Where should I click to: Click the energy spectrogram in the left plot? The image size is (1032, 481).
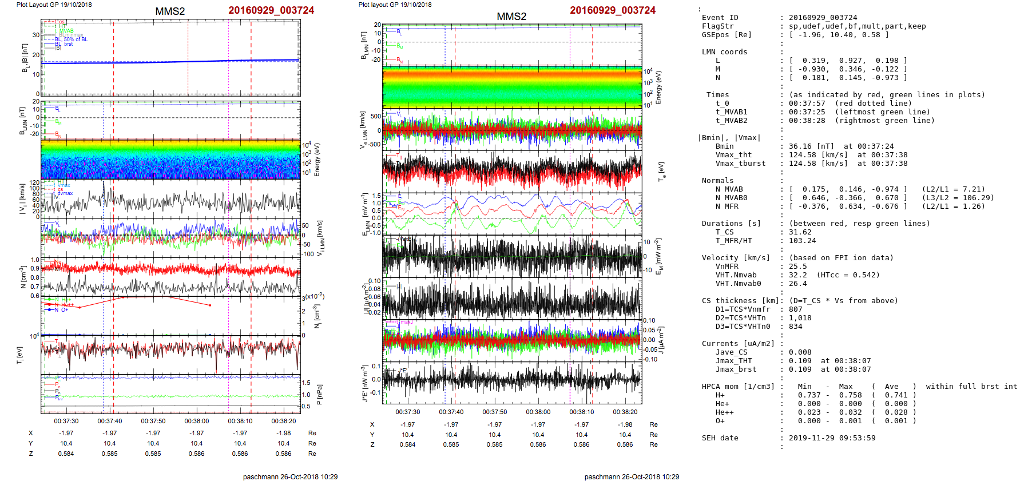[x=170, y=160]
